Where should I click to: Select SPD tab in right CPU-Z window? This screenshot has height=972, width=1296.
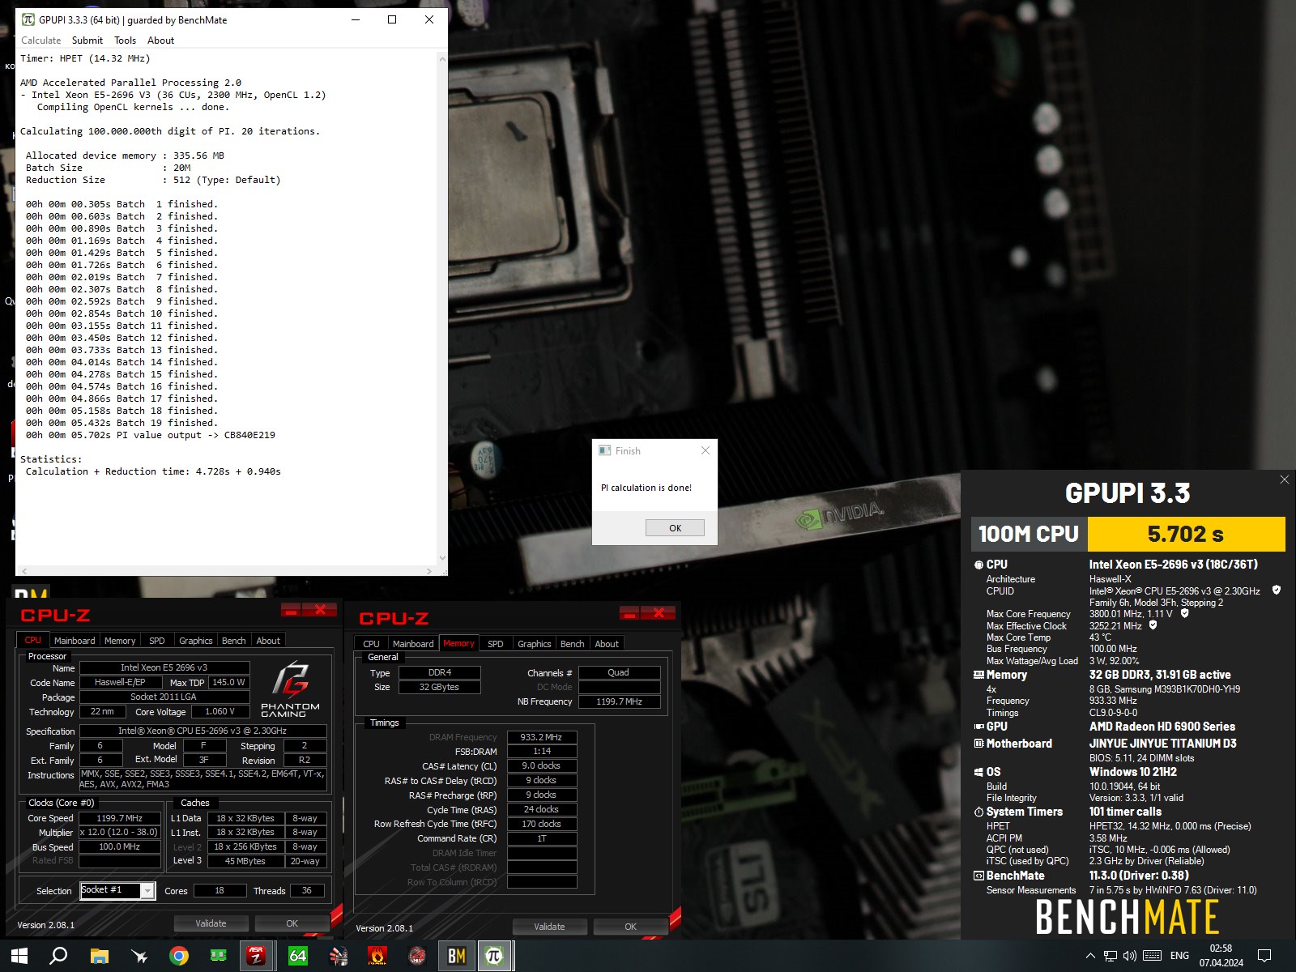tap(496, 644)
